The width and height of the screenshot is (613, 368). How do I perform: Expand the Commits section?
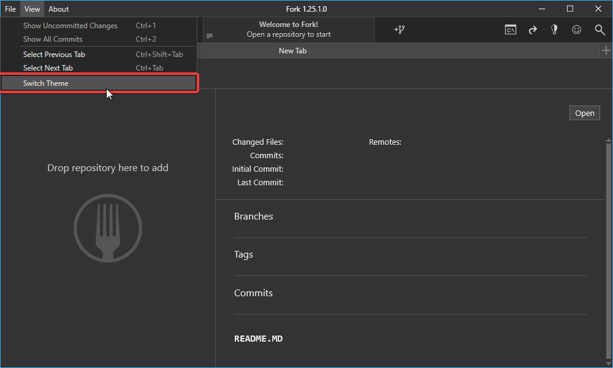coord(253,293)
